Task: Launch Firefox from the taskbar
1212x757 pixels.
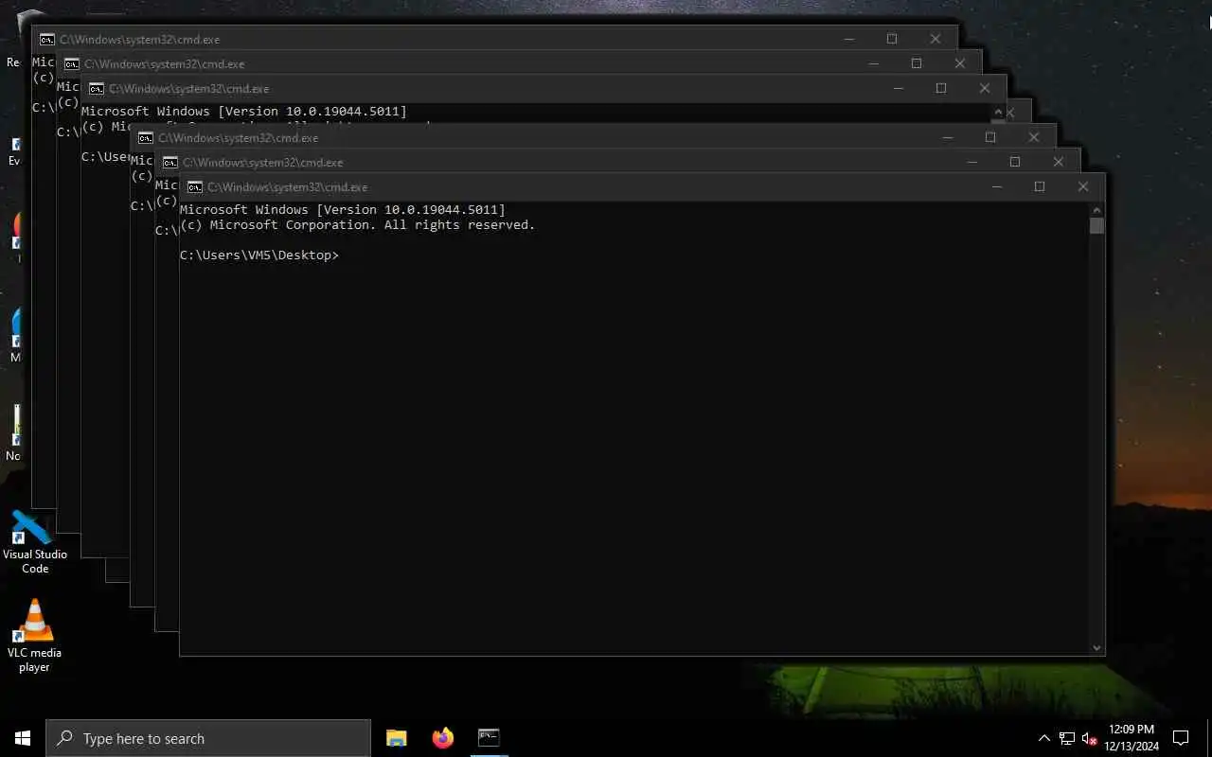Action: 442,738
